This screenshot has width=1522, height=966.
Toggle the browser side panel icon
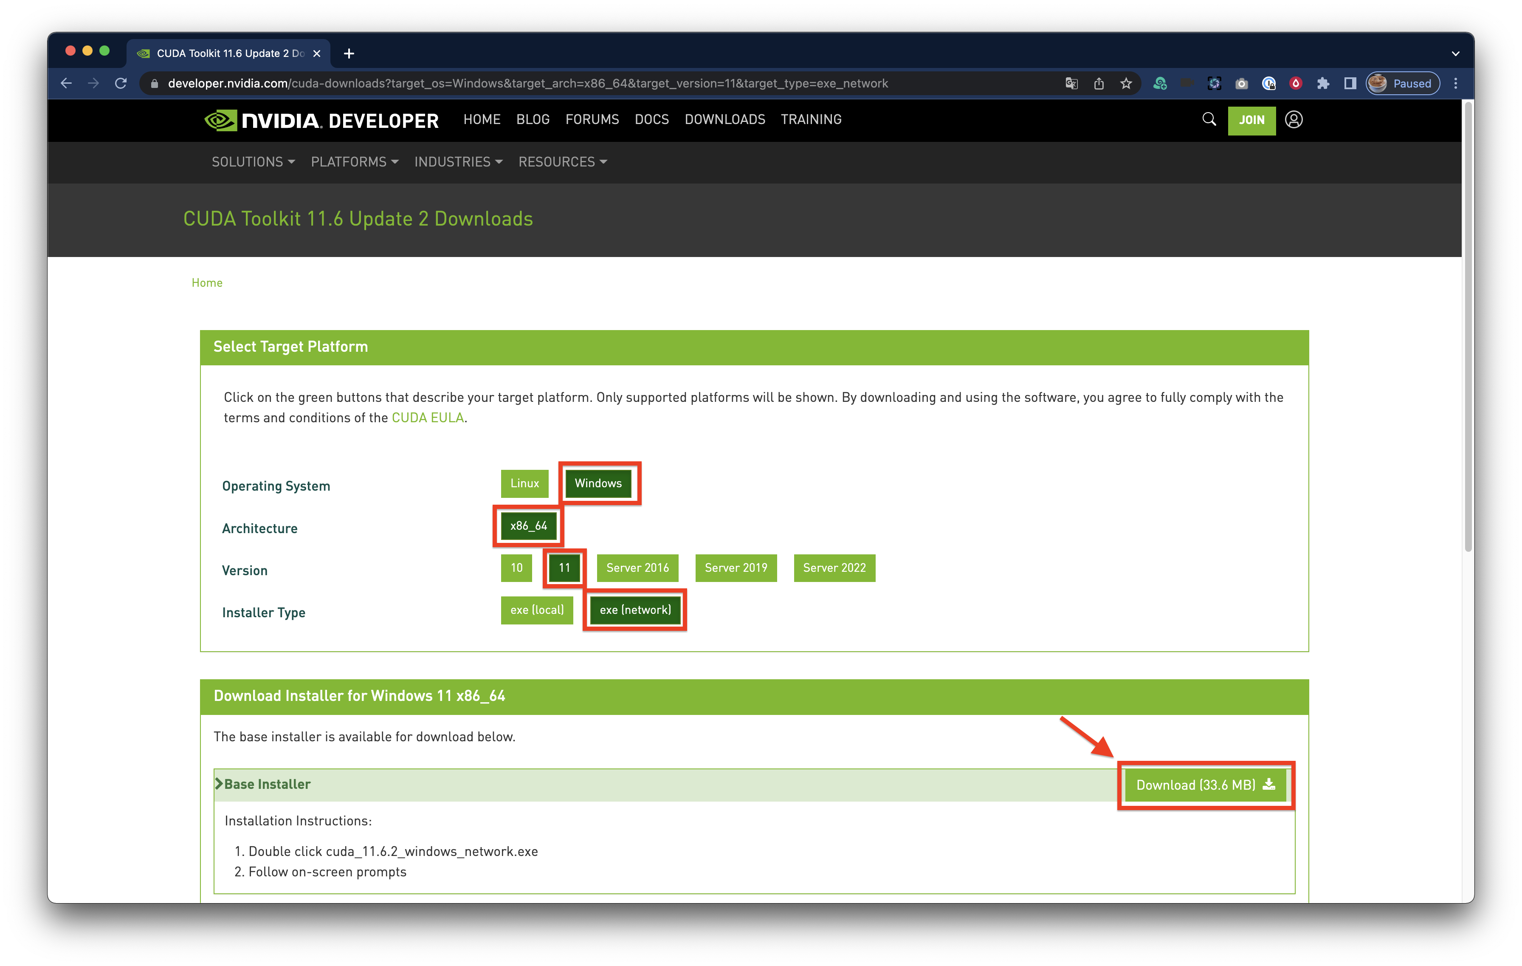pyautogui.click(x=1350, y=83)
